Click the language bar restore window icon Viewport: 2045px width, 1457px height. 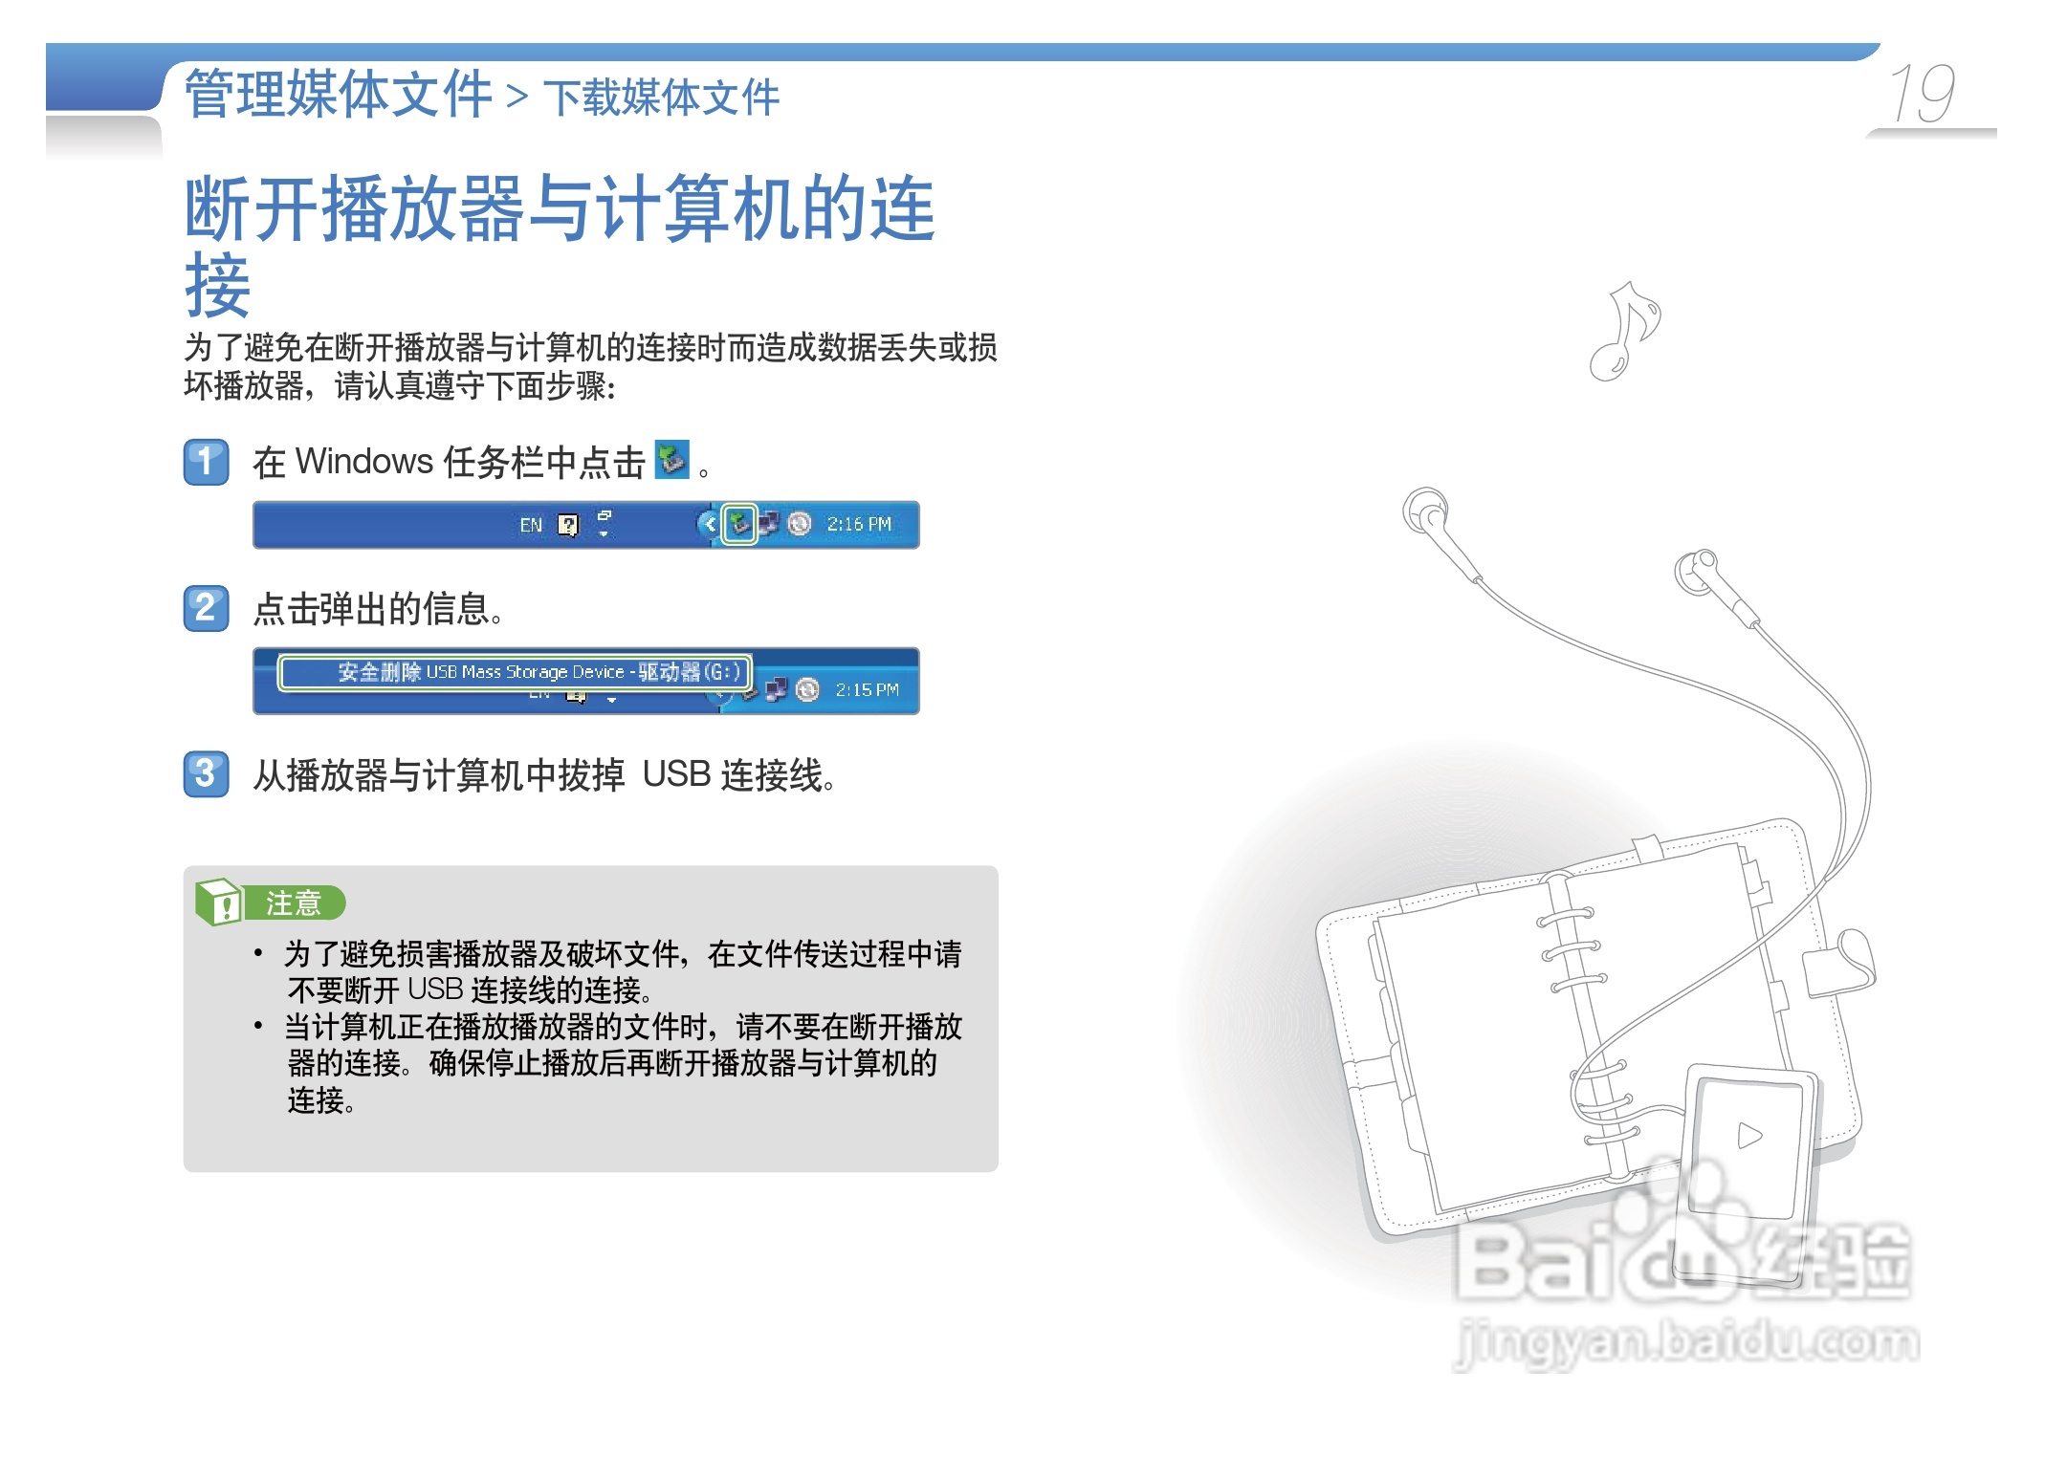[605, 515]
